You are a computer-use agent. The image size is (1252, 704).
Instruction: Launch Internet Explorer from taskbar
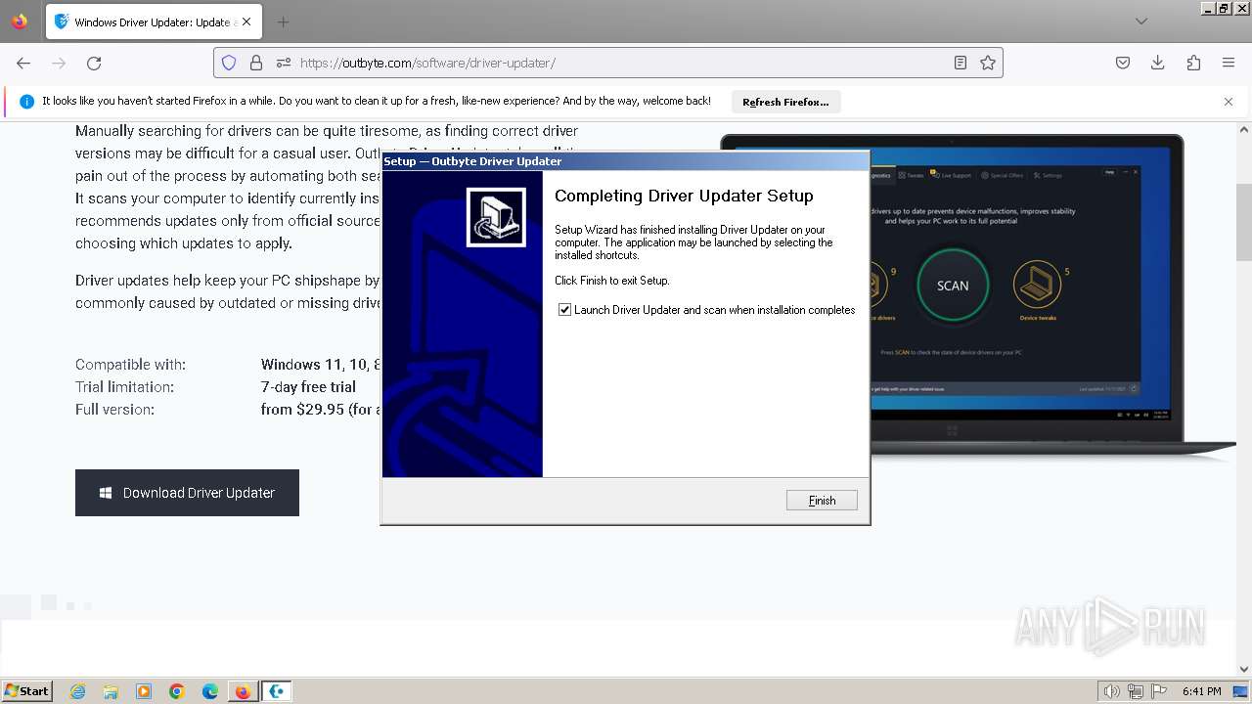click(78, 691)
